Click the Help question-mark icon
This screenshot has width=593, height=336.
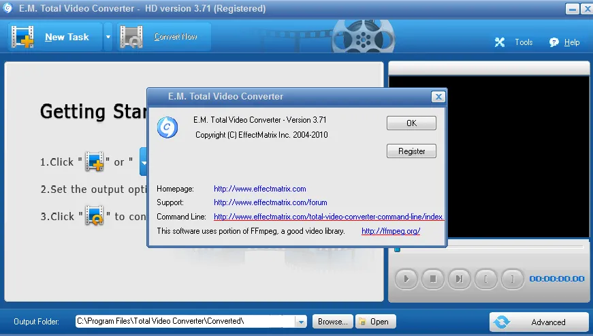click(x=554, y=42)
